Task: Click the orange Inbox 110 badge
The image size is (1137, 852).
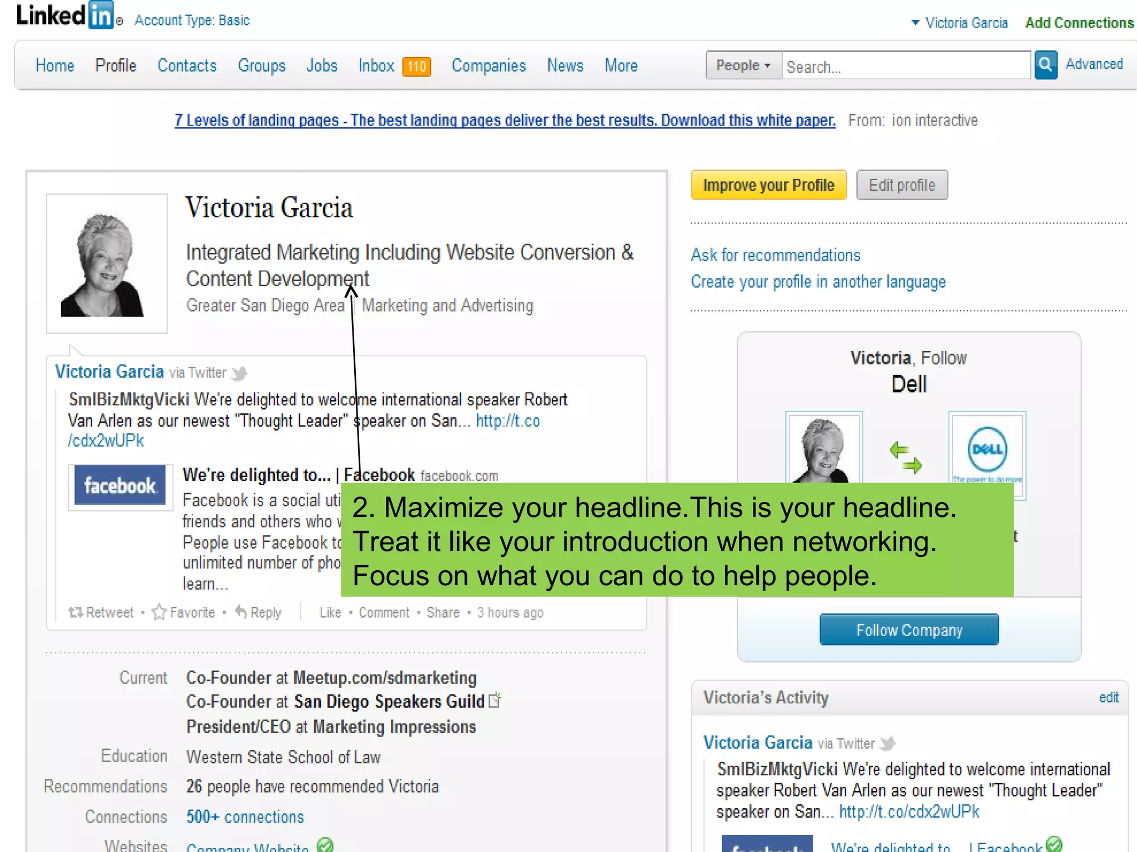Action: pyautogui.click(x=416, y=67)
